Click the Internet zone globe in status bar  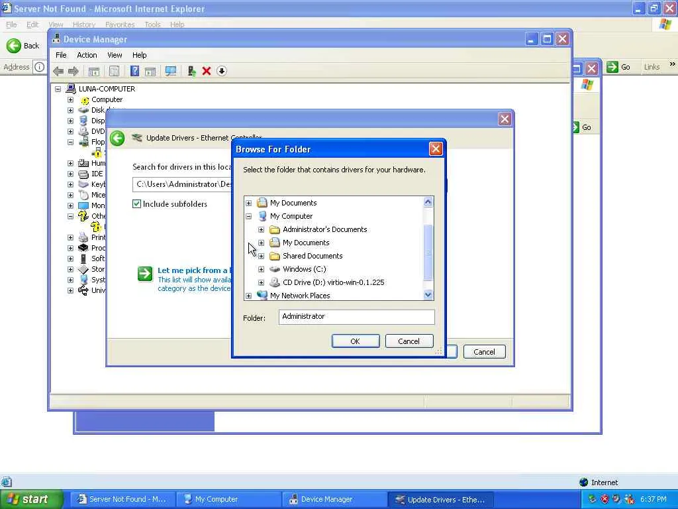point(584,482)
